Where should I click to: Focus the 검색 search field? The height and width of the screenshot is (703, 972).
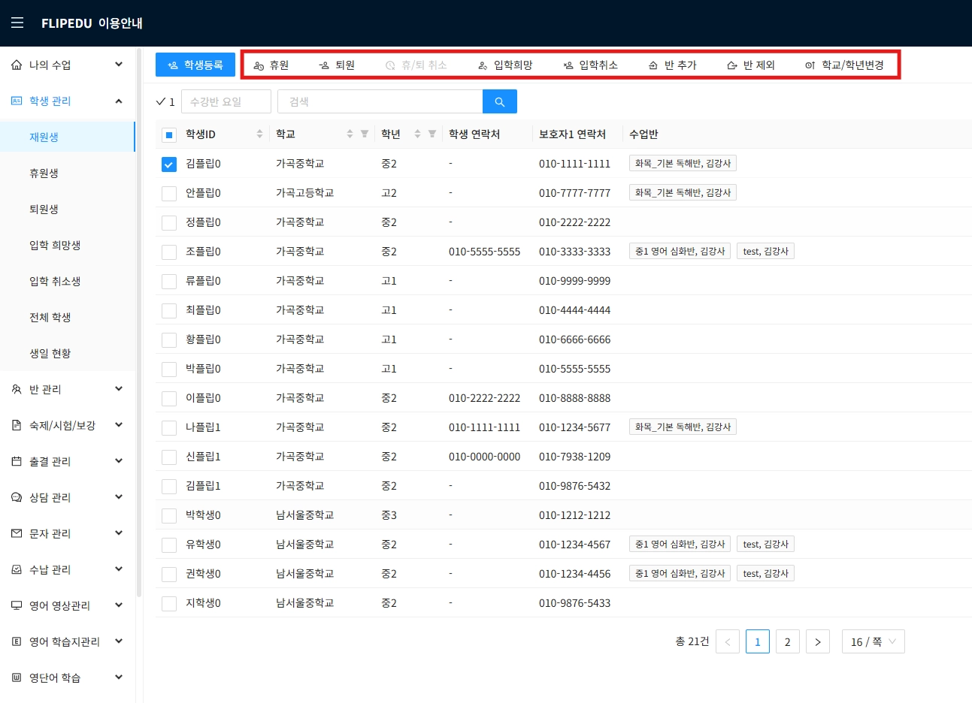tap(380, 101)
